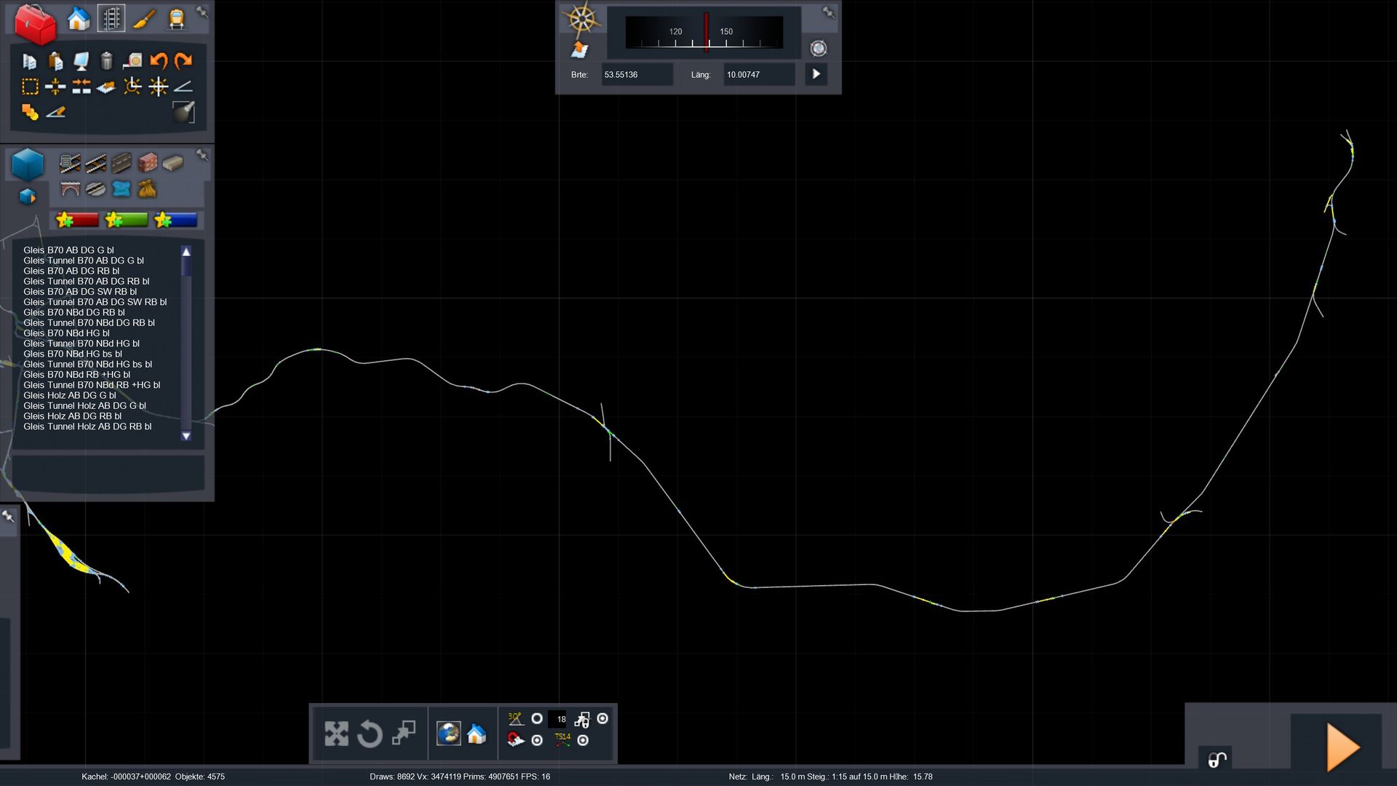Toggle the 30 degree angle snap radio
This screenshot has height=786, width=1397.
537,718
